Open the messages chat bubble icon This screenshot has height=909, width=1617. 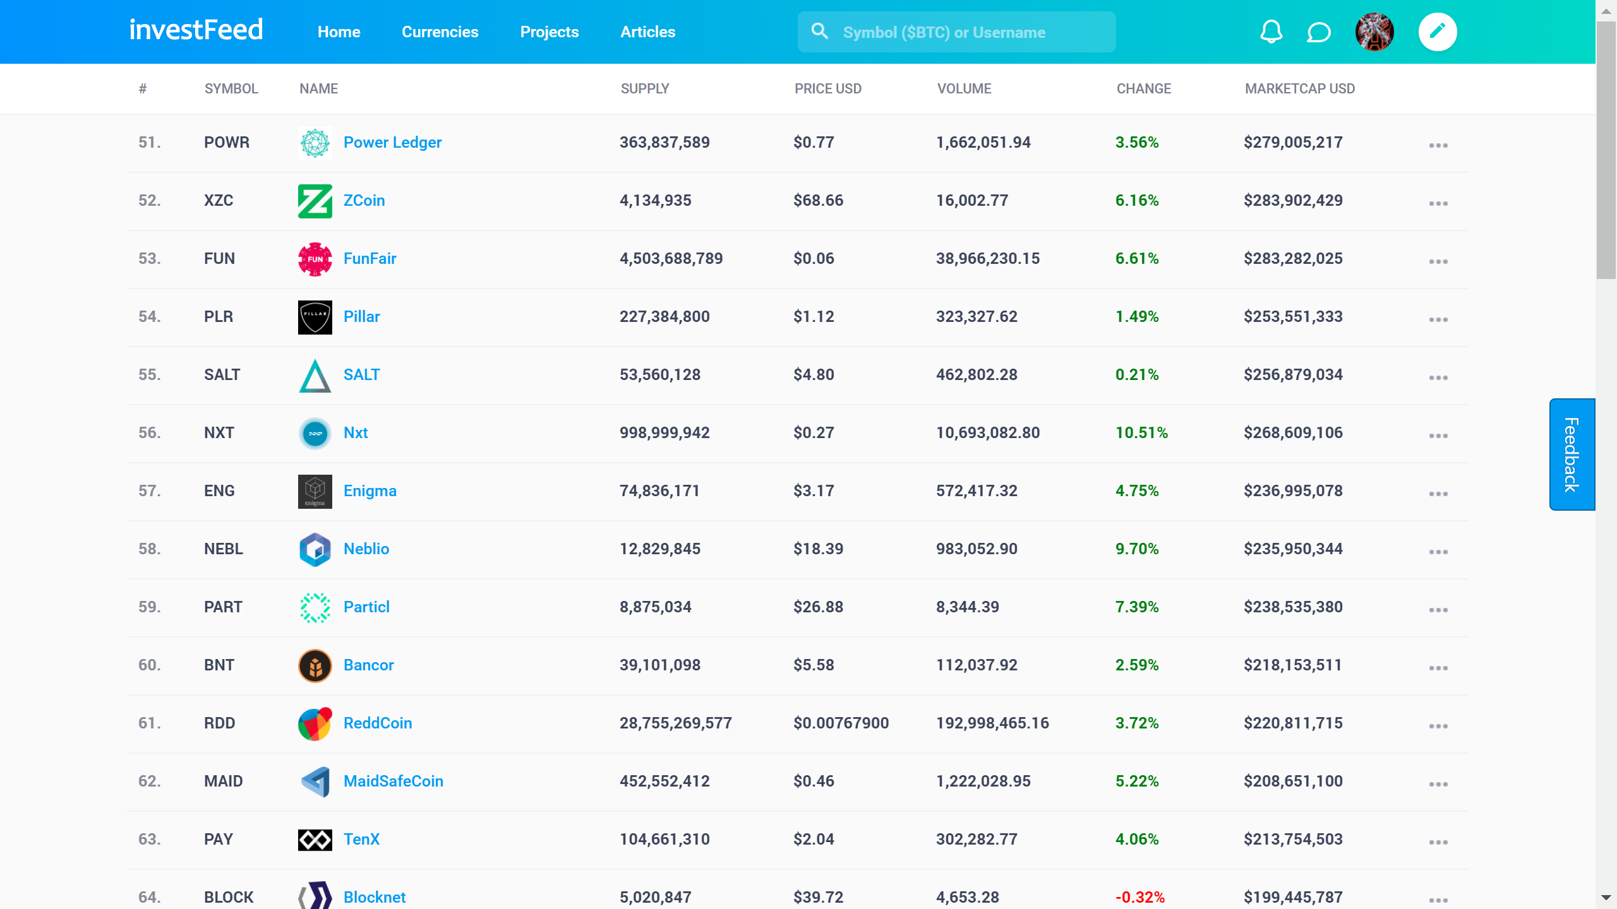(x=1318, y=32)
